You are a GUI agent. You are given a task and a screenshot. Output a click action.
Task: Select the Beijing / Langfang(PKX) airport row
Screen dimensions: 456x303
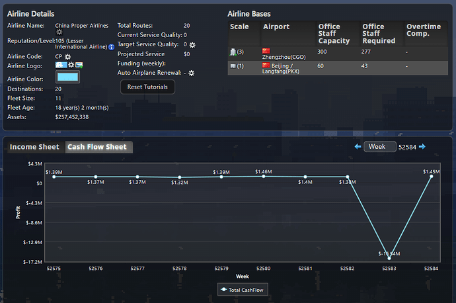pyautogui.click(x=338, y=68)
